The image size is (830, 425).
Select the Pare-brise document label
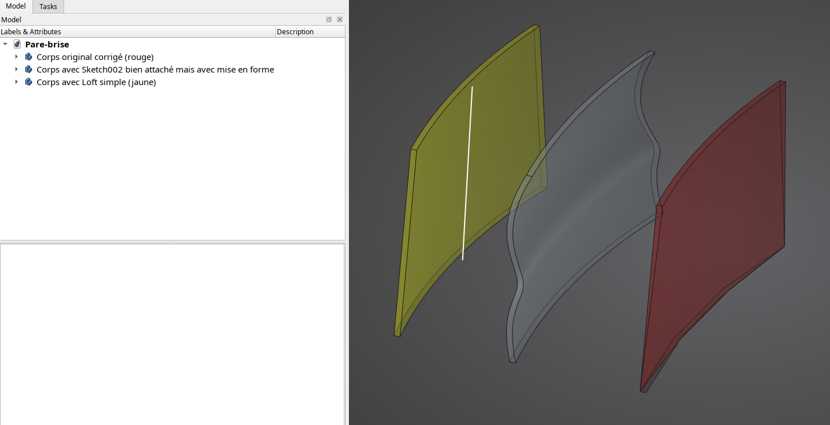coord(47,44)
